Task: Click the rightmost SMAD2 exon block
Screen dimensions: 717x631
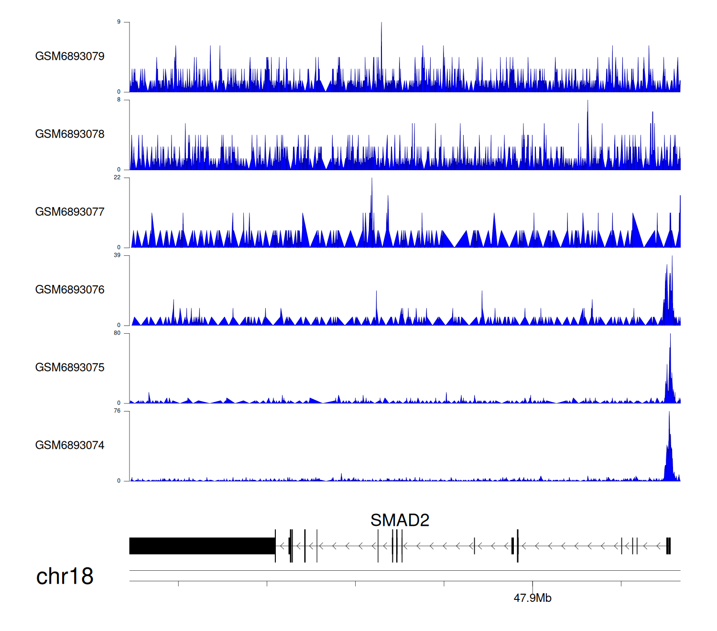Action: [x=669, y=546]
